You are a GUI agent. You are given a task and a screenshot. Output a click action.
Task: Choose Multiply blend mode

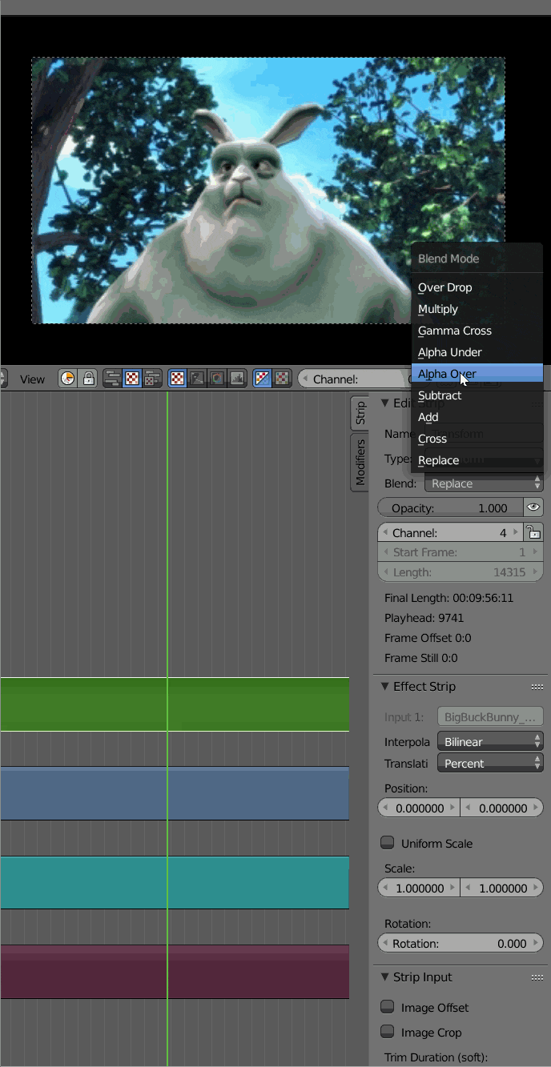point(477,309)
